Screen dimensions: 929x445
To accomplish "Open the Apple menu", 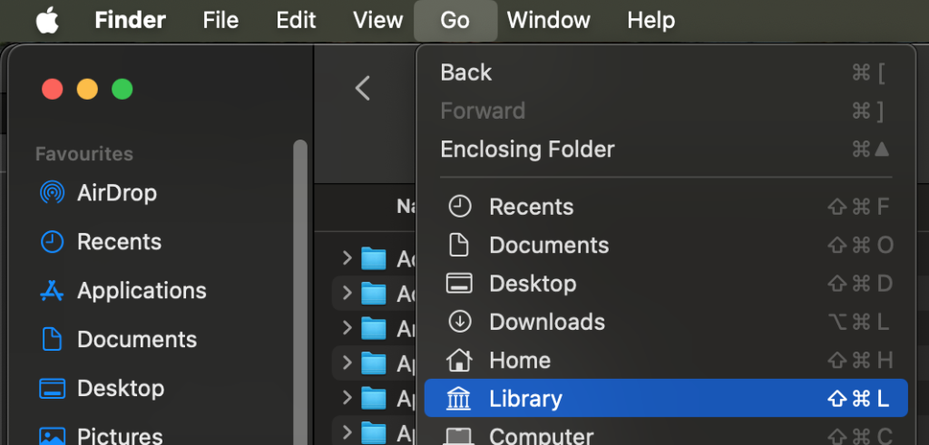I will [47, 21].
